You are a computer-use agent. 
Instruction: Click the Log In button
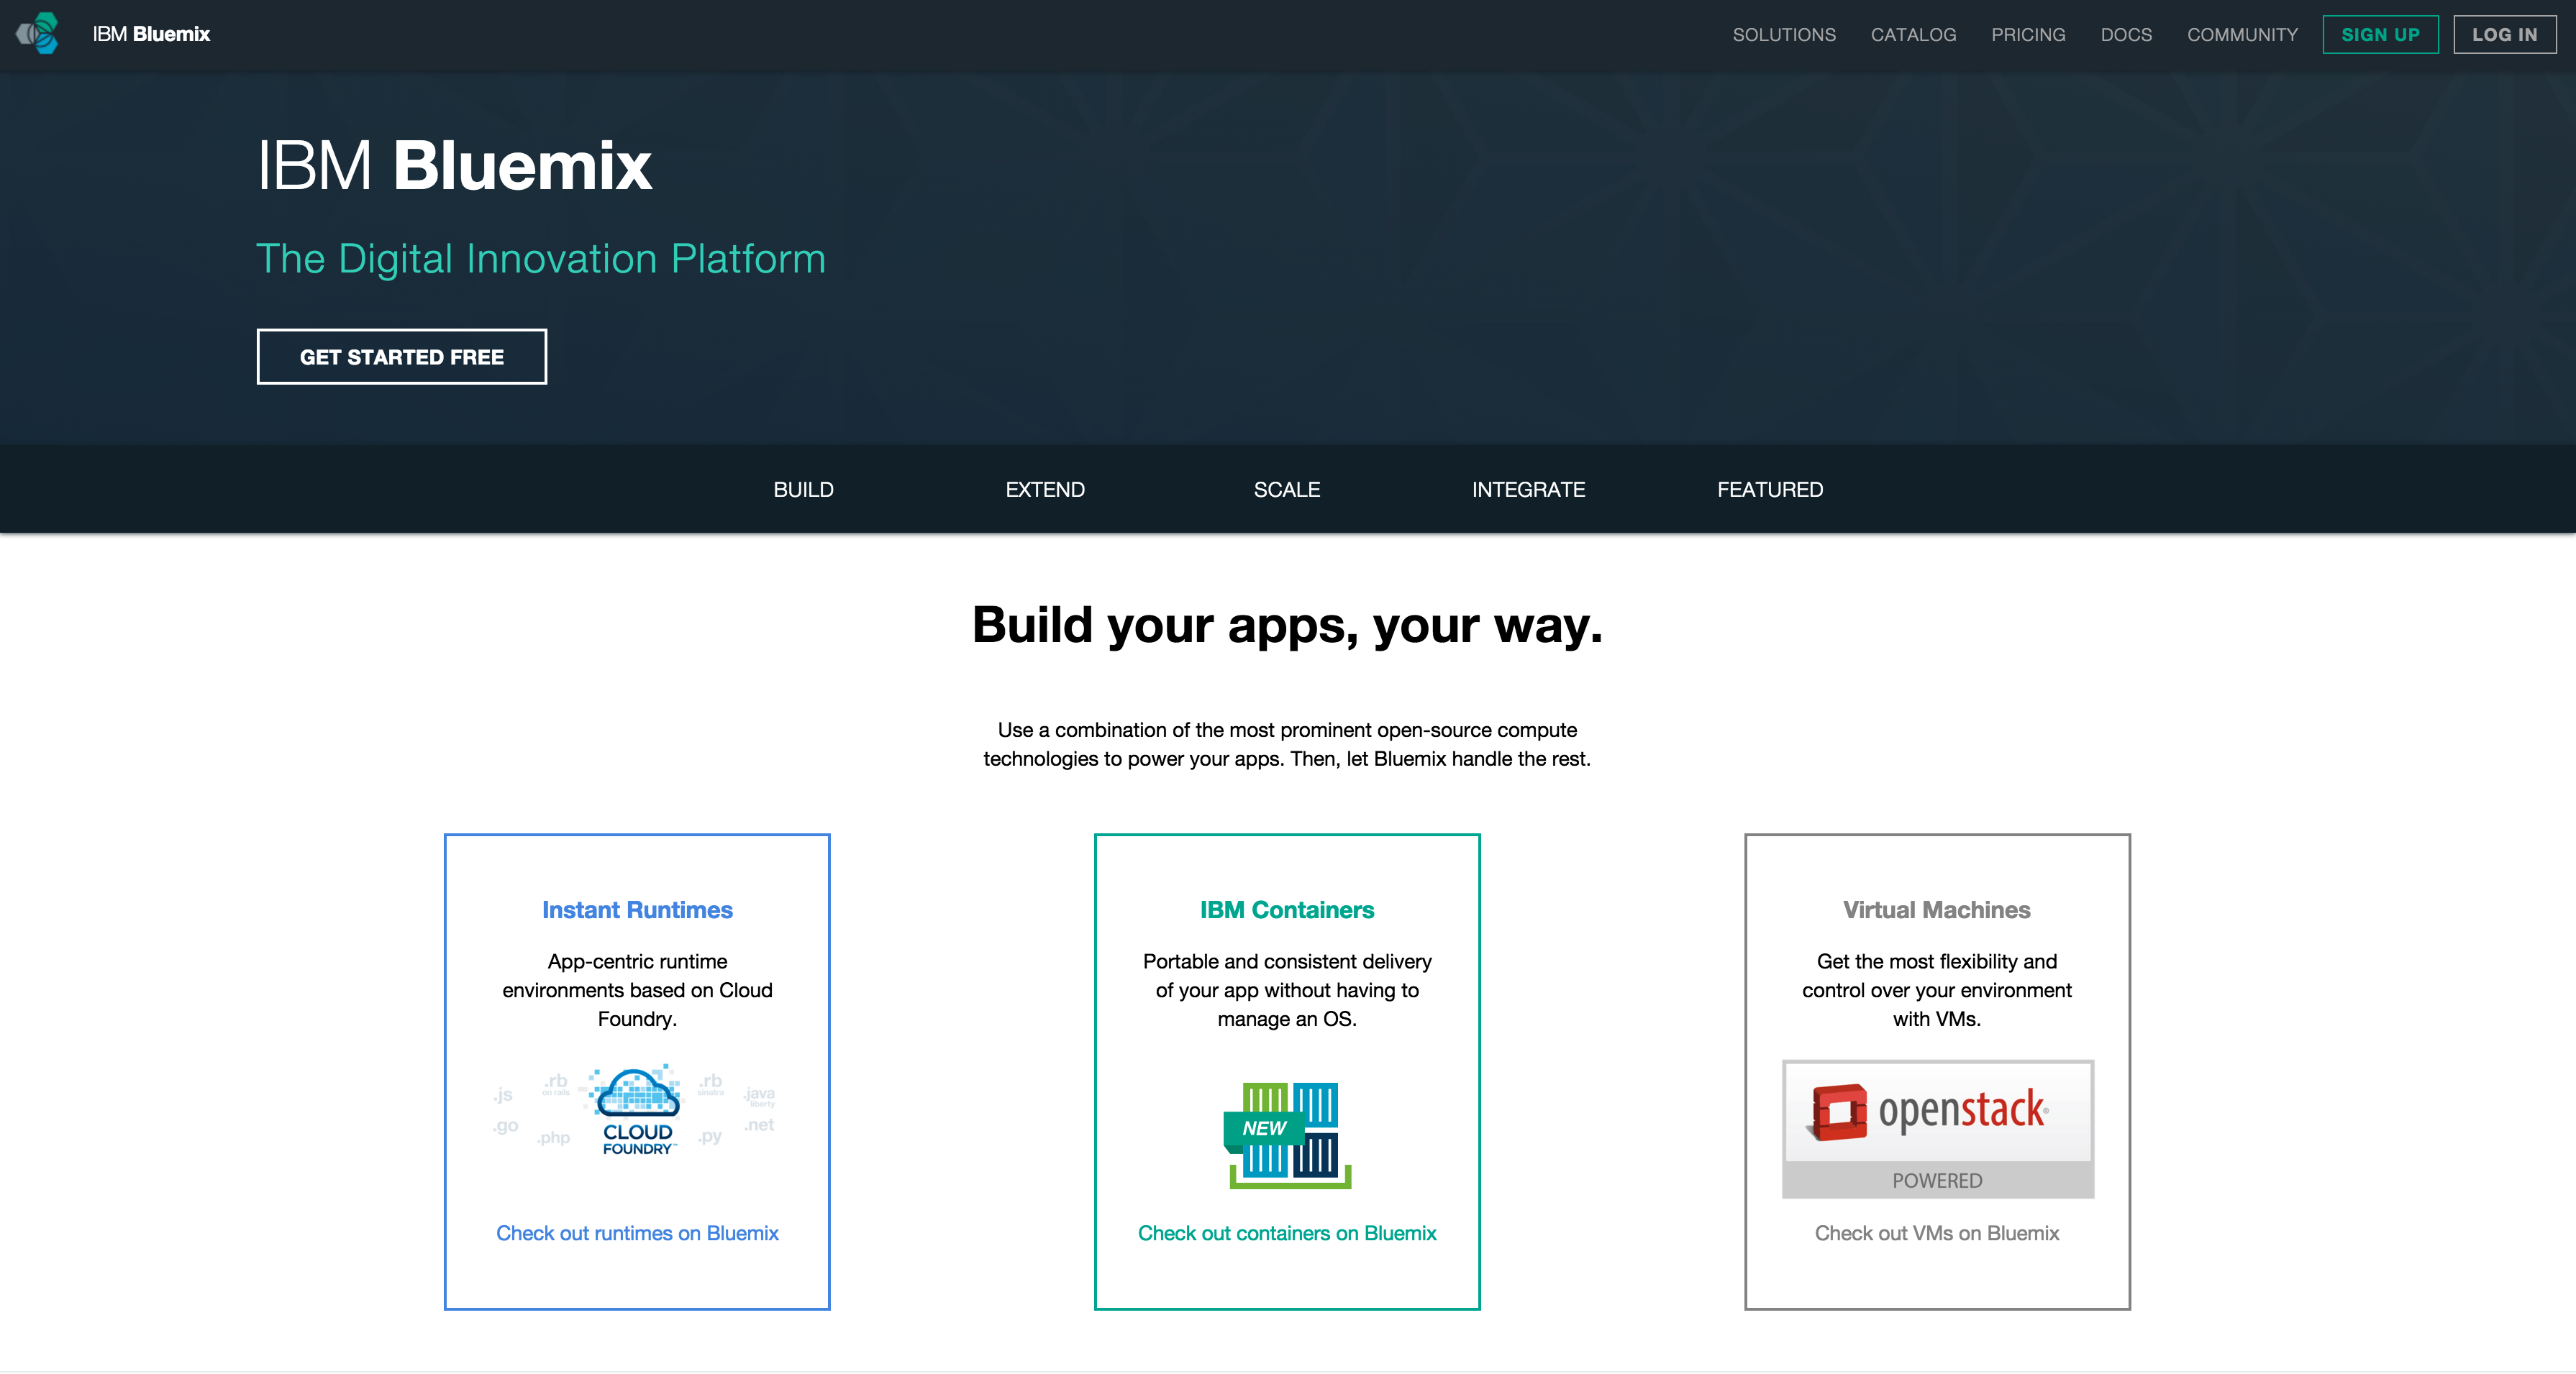(x=2504, y=35)
